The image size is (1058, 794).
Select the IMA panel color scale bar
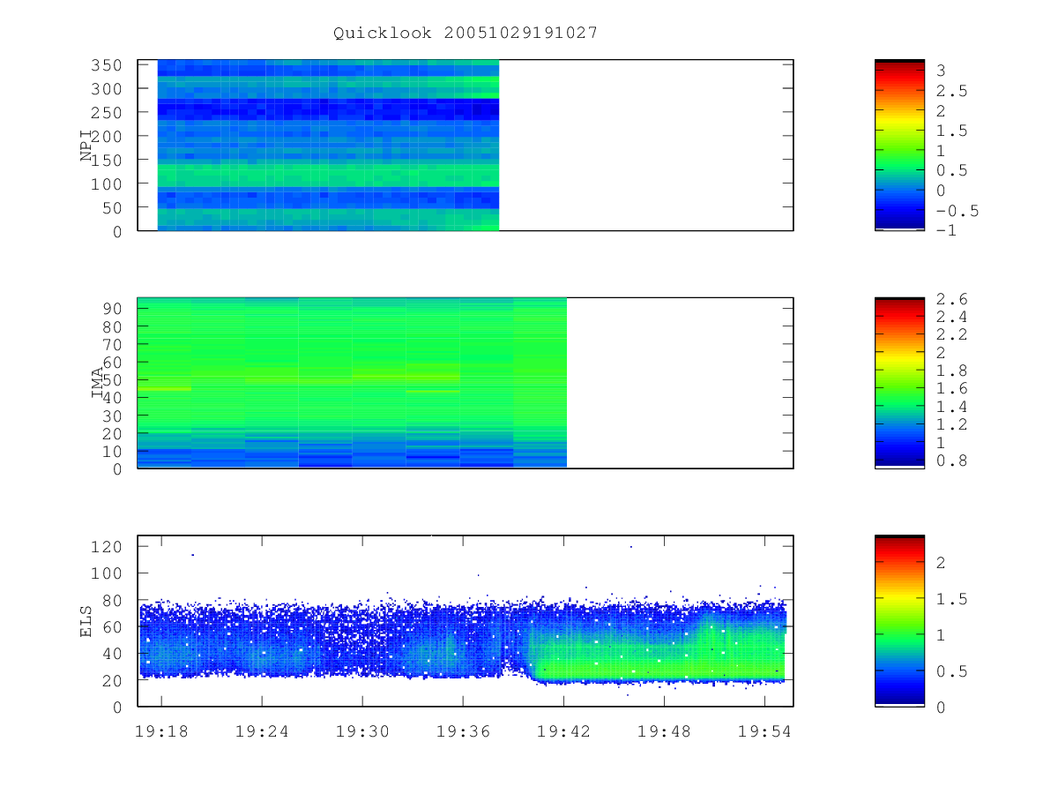coord(899,383)
